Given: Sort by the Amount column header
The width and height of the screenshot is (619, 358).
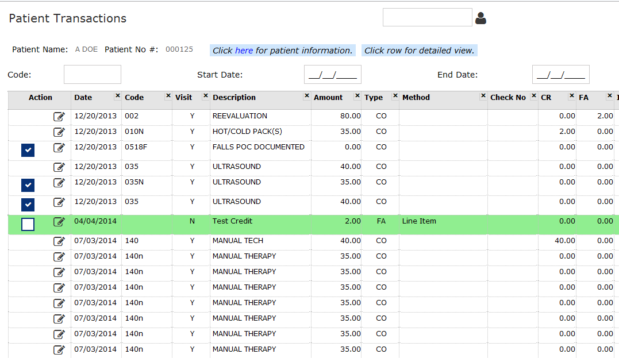Looking at the screenshot, I should [x=328, y=98].
